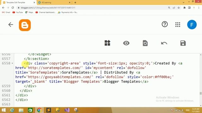Reload the current page
202x113 pixels.
[x=13, y=8]
